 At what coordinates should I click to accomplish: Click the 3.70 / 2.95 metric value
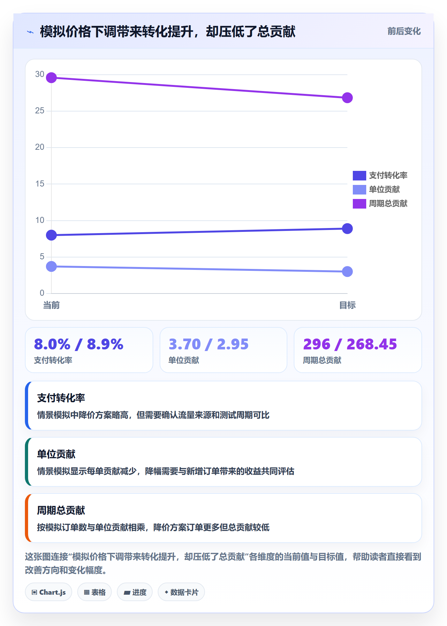(x=208, y=344)
